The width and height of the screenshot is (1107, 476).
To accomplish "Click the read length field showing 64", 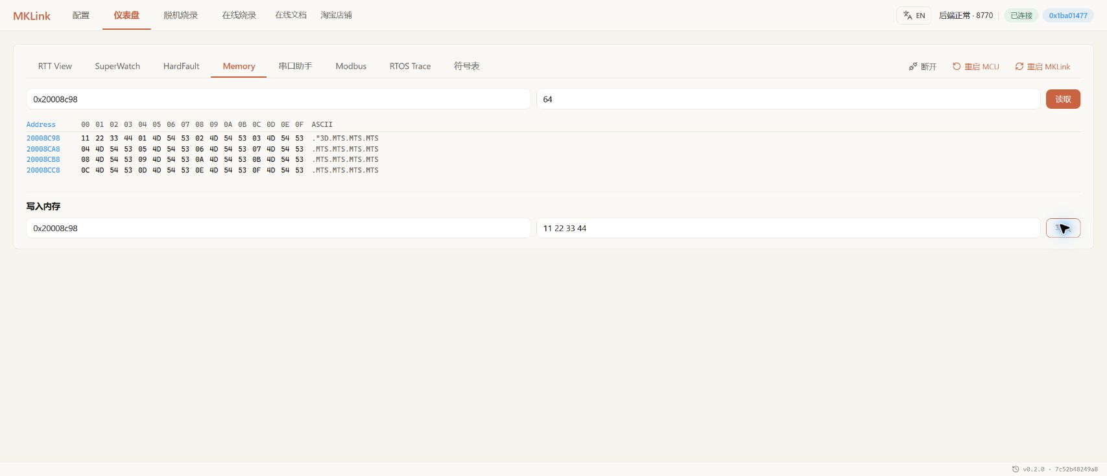I will click(x=788, y=99).
